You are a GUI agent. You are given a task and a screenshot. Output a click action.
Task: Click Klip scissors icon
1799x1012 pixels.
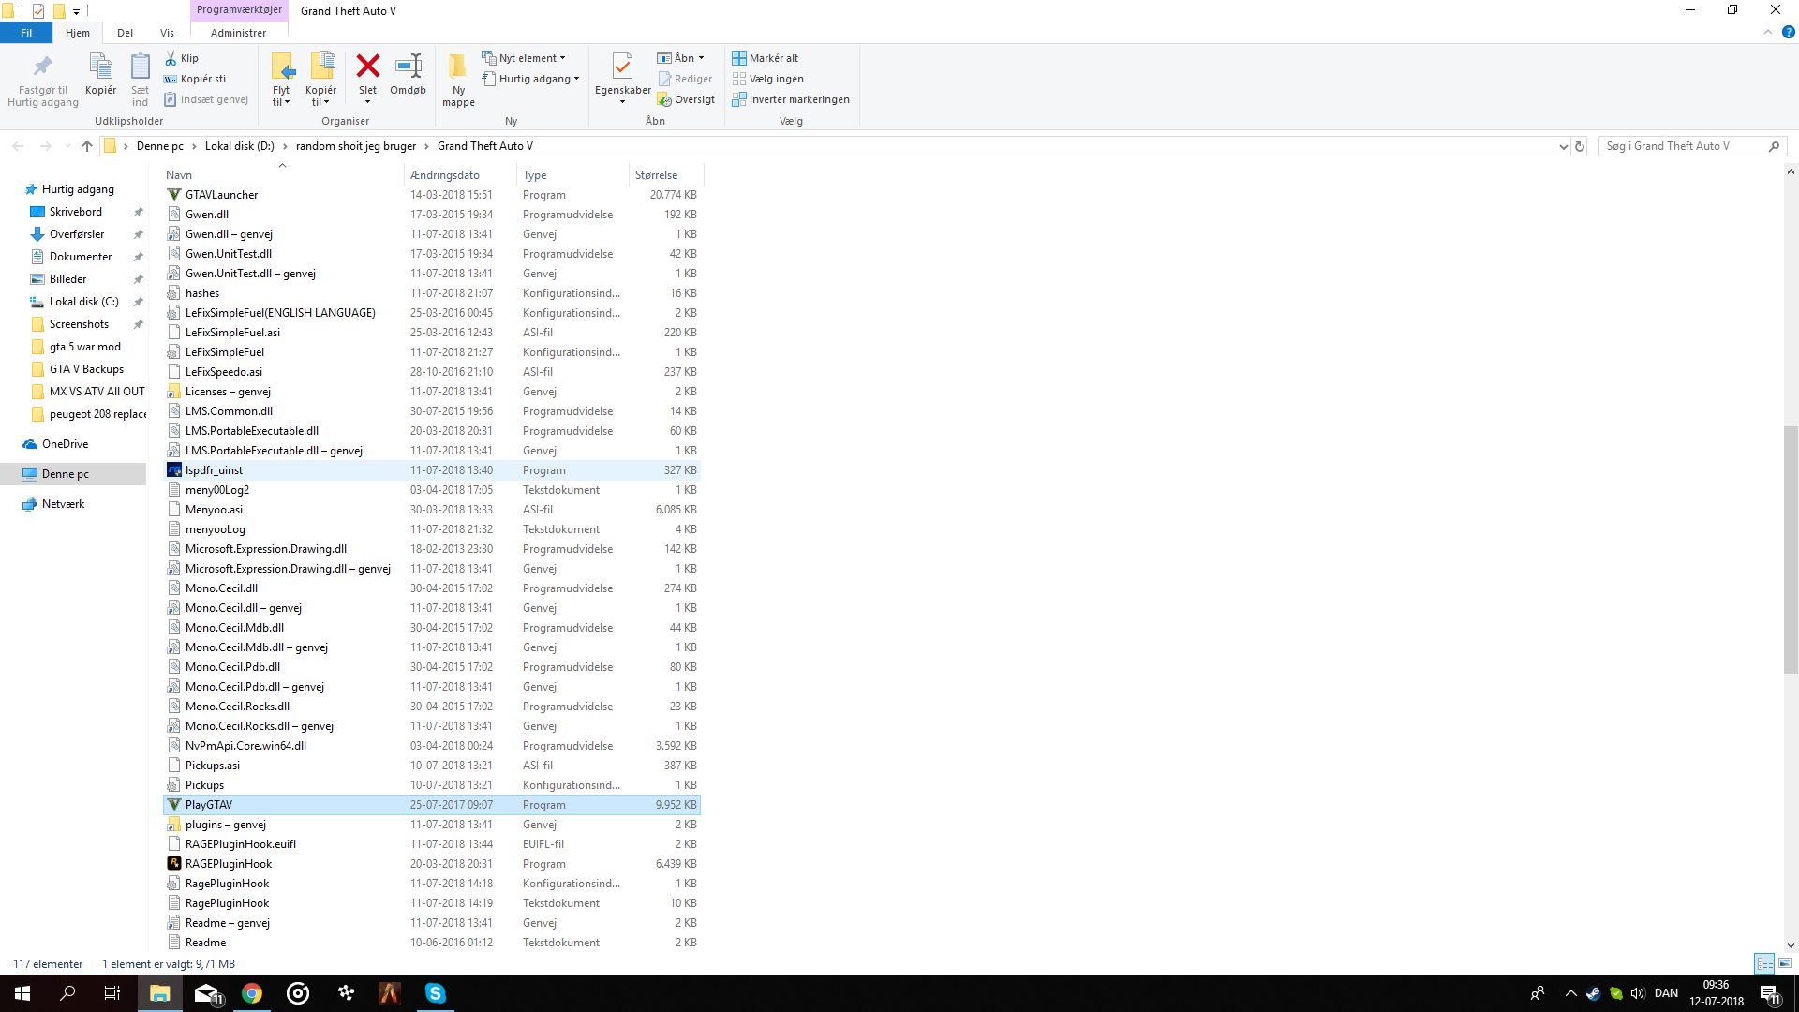pyautogui.click(x=171, y=58)
